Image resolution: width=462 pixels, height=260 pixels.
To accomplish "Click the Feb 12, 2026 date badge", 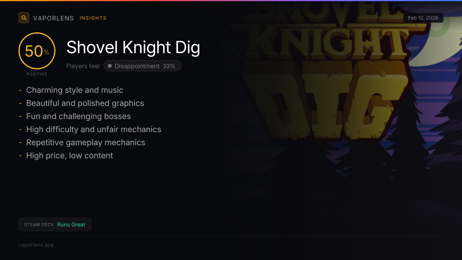I will point(423,18).
